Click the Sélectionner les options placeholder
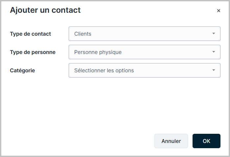The height and width of the screenshot is (157, 230). [x=104, y=70]
